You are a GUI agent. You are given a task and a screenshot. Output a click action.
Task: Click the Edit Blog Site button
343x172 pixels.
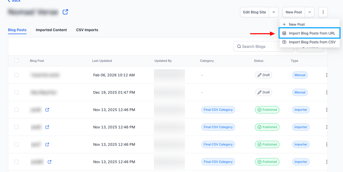point(254,12)
